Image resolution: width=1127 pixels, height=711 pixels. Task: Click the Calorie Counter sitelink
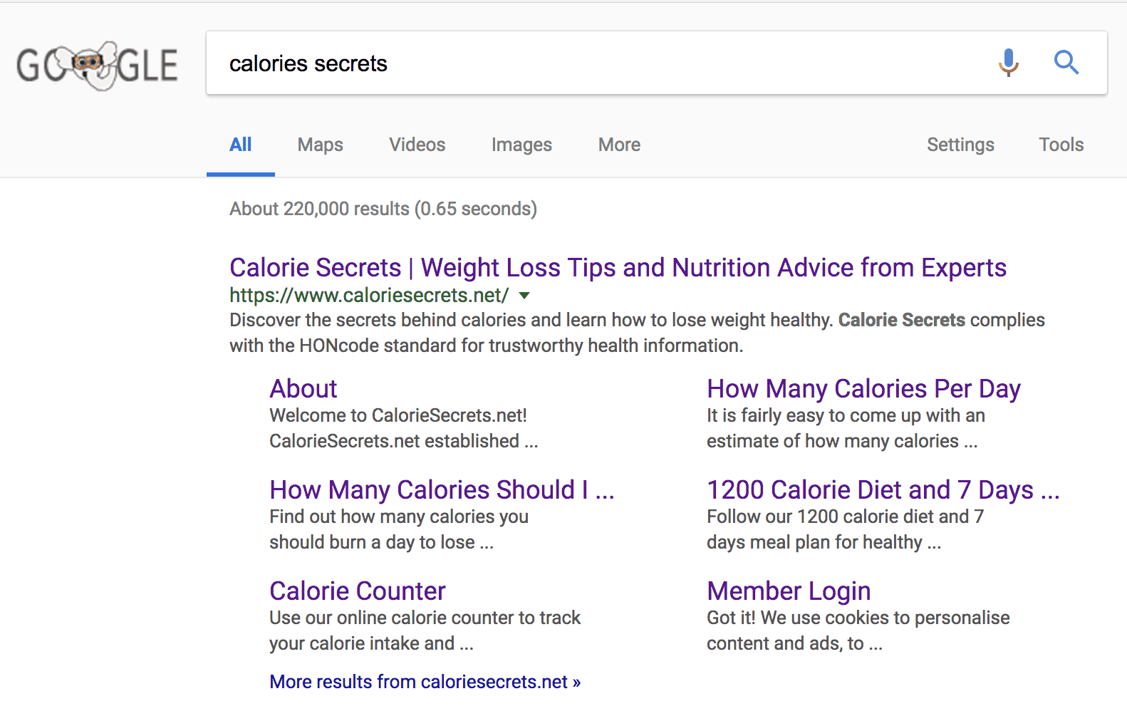pos(357,591)
